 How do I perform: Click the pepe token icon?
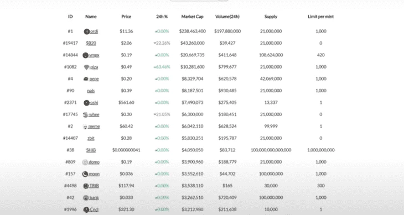[86, 79]
